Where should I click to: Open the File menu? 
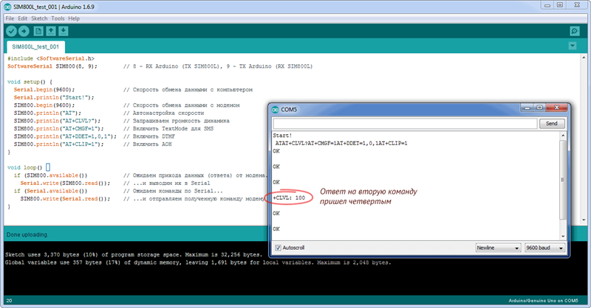click(x=10, y=18)
